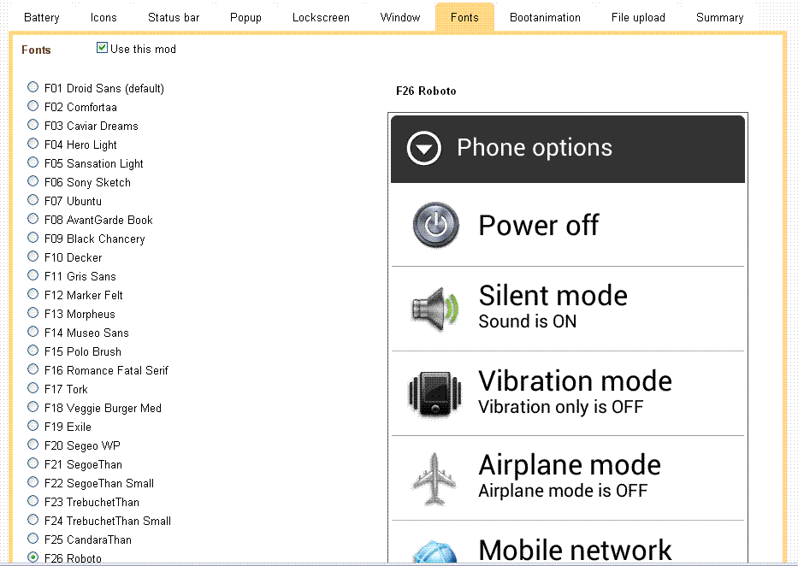Screen dimensions: 798x566
Task: Choose F14 Museo Sans font option
Action: click(33, 332)
